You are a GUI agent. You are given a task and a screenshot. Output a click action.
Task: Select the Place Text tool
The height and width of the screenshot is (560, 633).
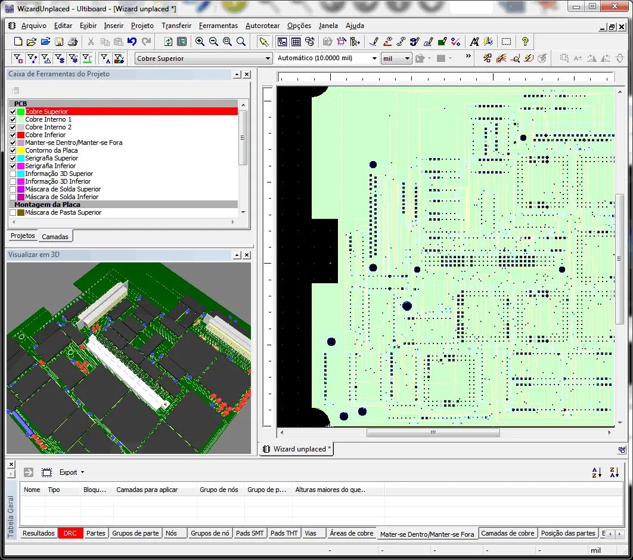474,42
